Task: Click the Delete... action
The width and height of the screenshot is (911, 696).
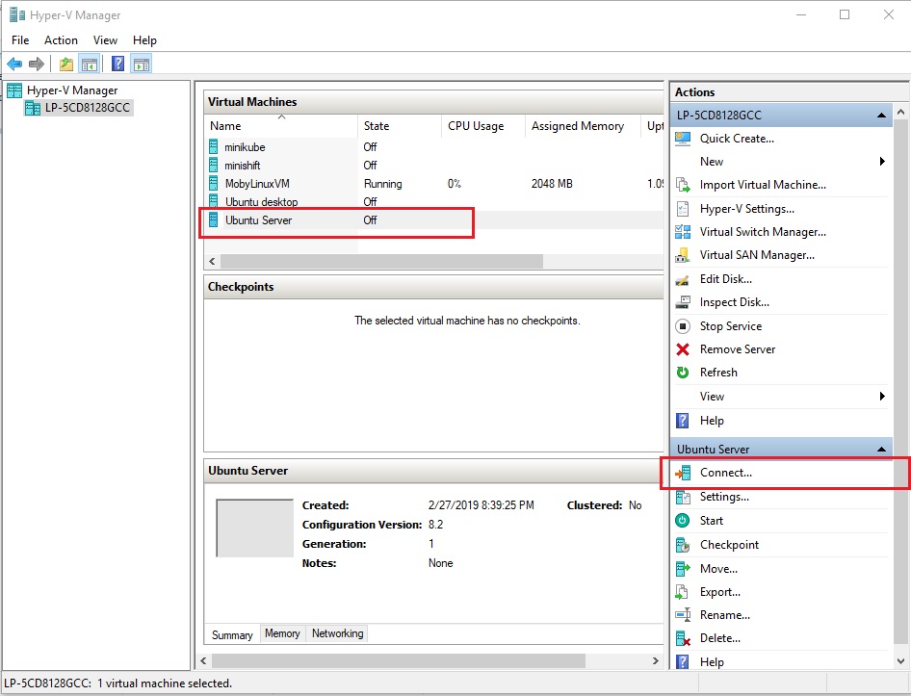Action: click(x=720, y=638)
